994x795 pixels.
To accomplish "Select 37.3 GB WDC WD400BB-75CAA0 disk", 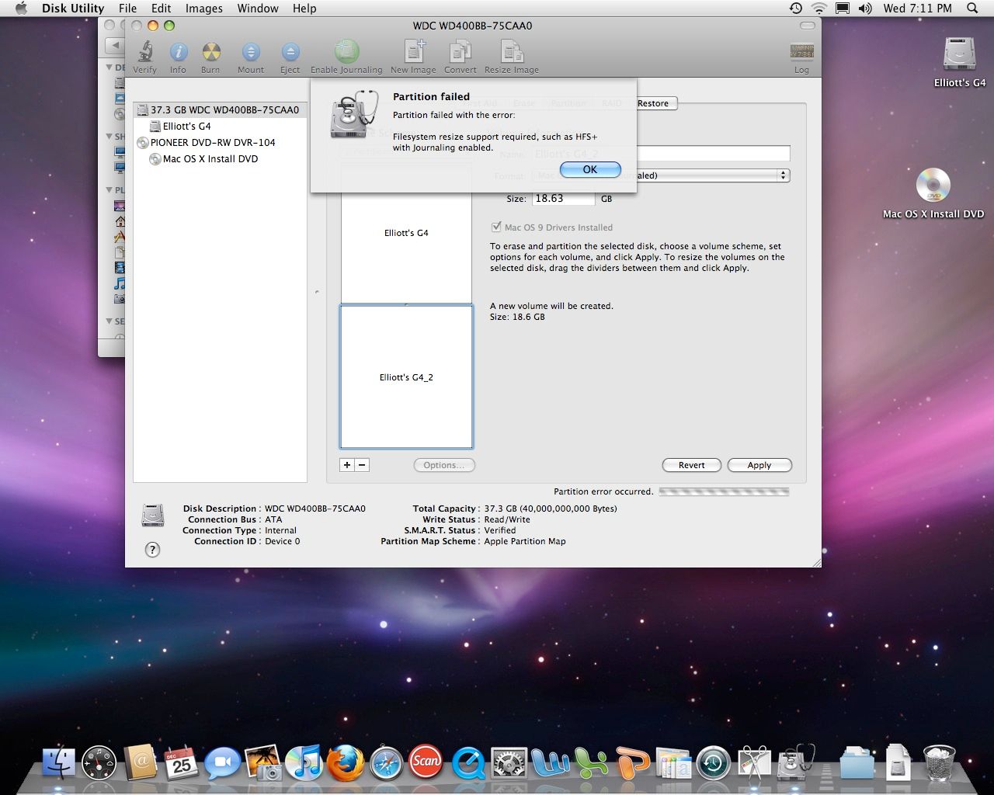I will (221, 110).
